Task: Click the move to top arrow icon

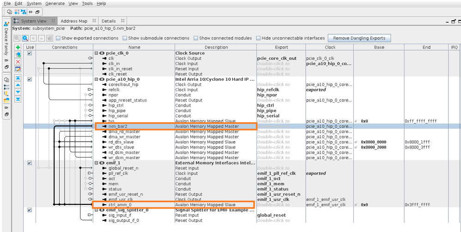Action: coord(18,78)
